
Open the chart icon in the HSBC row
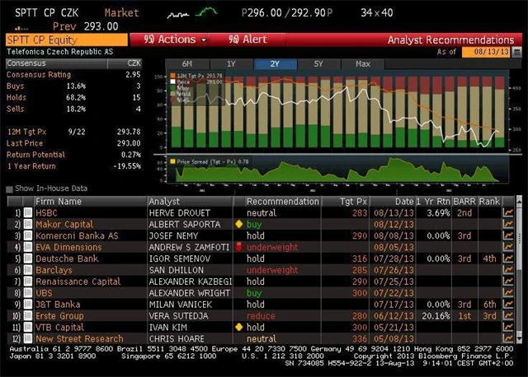point(508,212)
